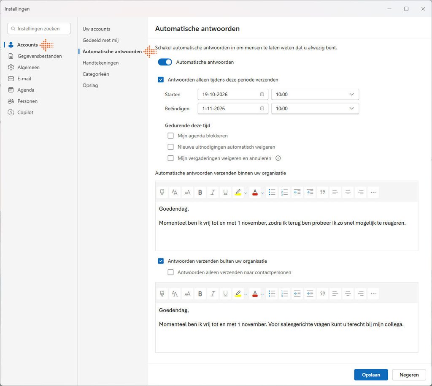Toggle underline in external reply toolbar
This screenshot has height=386, width=432.
225,294
